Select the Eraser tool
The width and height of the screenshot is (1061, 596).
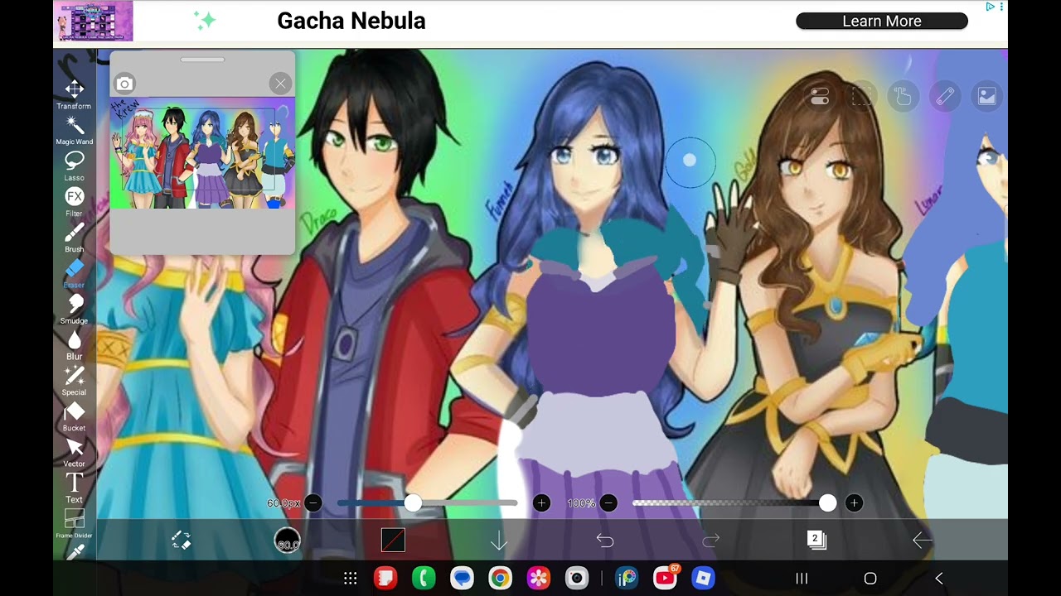tap(74, 273)
